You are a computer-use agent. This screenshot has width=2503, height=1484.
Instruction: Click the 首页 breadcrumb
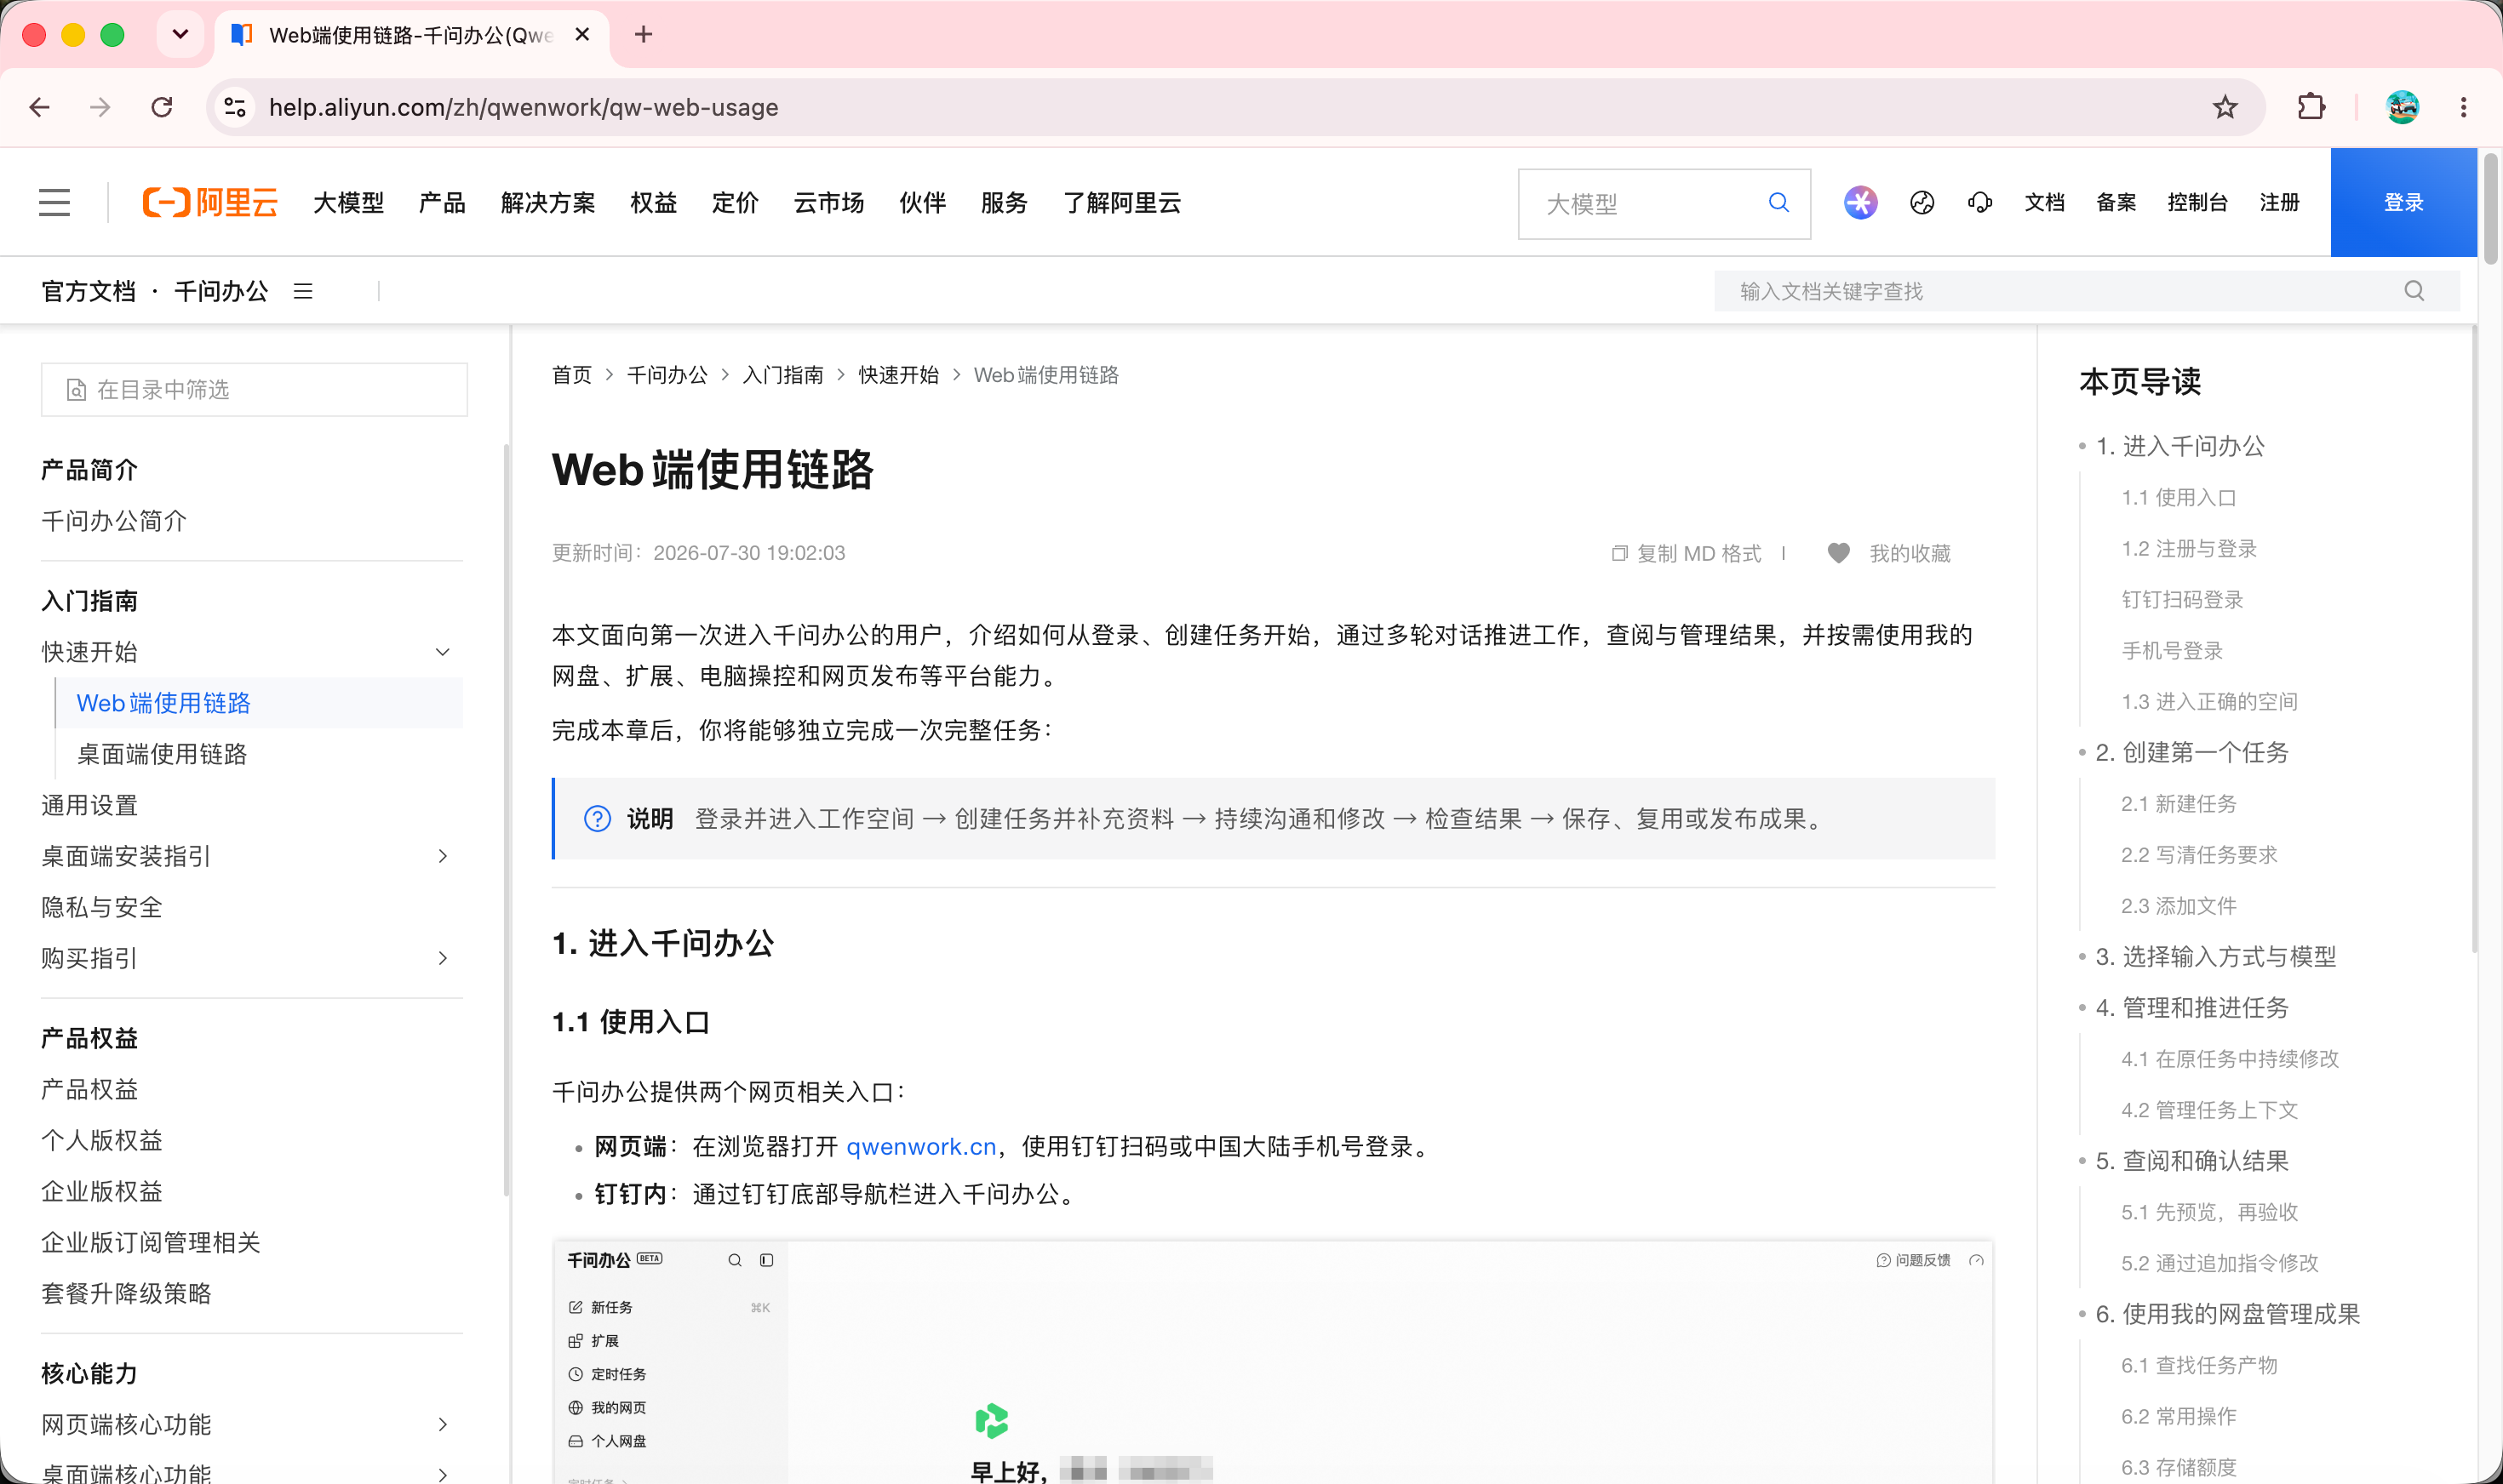click(x=572, y=375)
